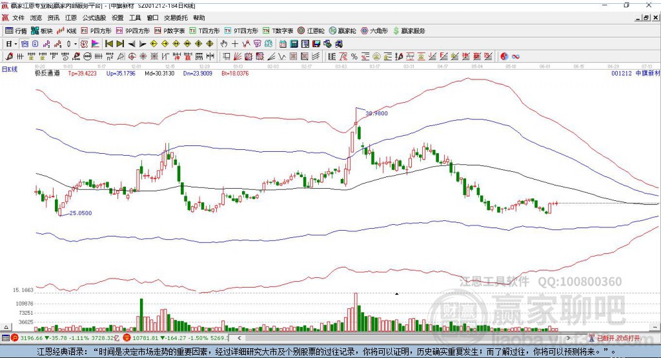Screen dimensions: 661x358
Task: Open the 设置 menu
Action: pyautogui.click(x=117, y=17)
